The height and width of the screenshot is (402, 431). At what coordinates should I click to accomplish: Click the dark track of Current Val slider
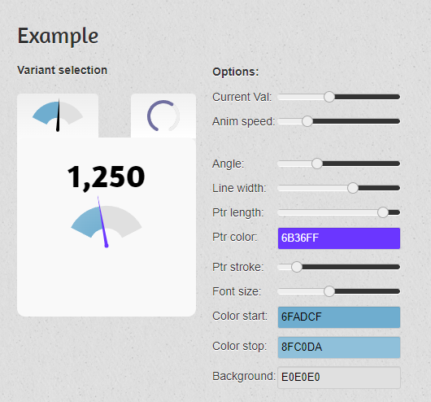(x=368, y=97)
